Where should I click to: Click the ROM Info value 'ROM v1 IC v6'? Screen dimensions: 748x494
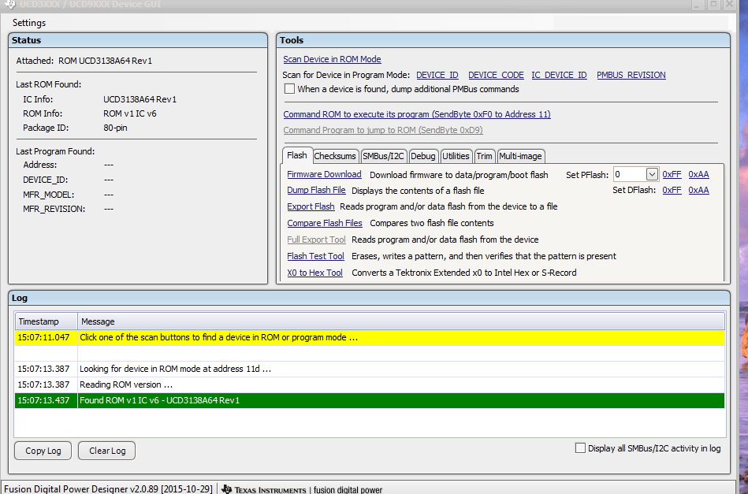pyautogui.click(x=130, y=113)
